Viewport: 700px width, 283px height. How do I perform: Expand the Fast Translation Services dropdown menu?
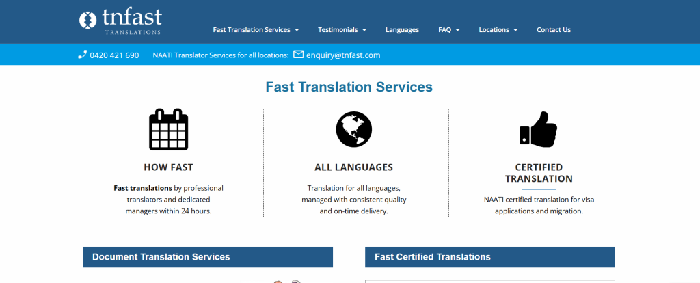[x=256, y=30]
